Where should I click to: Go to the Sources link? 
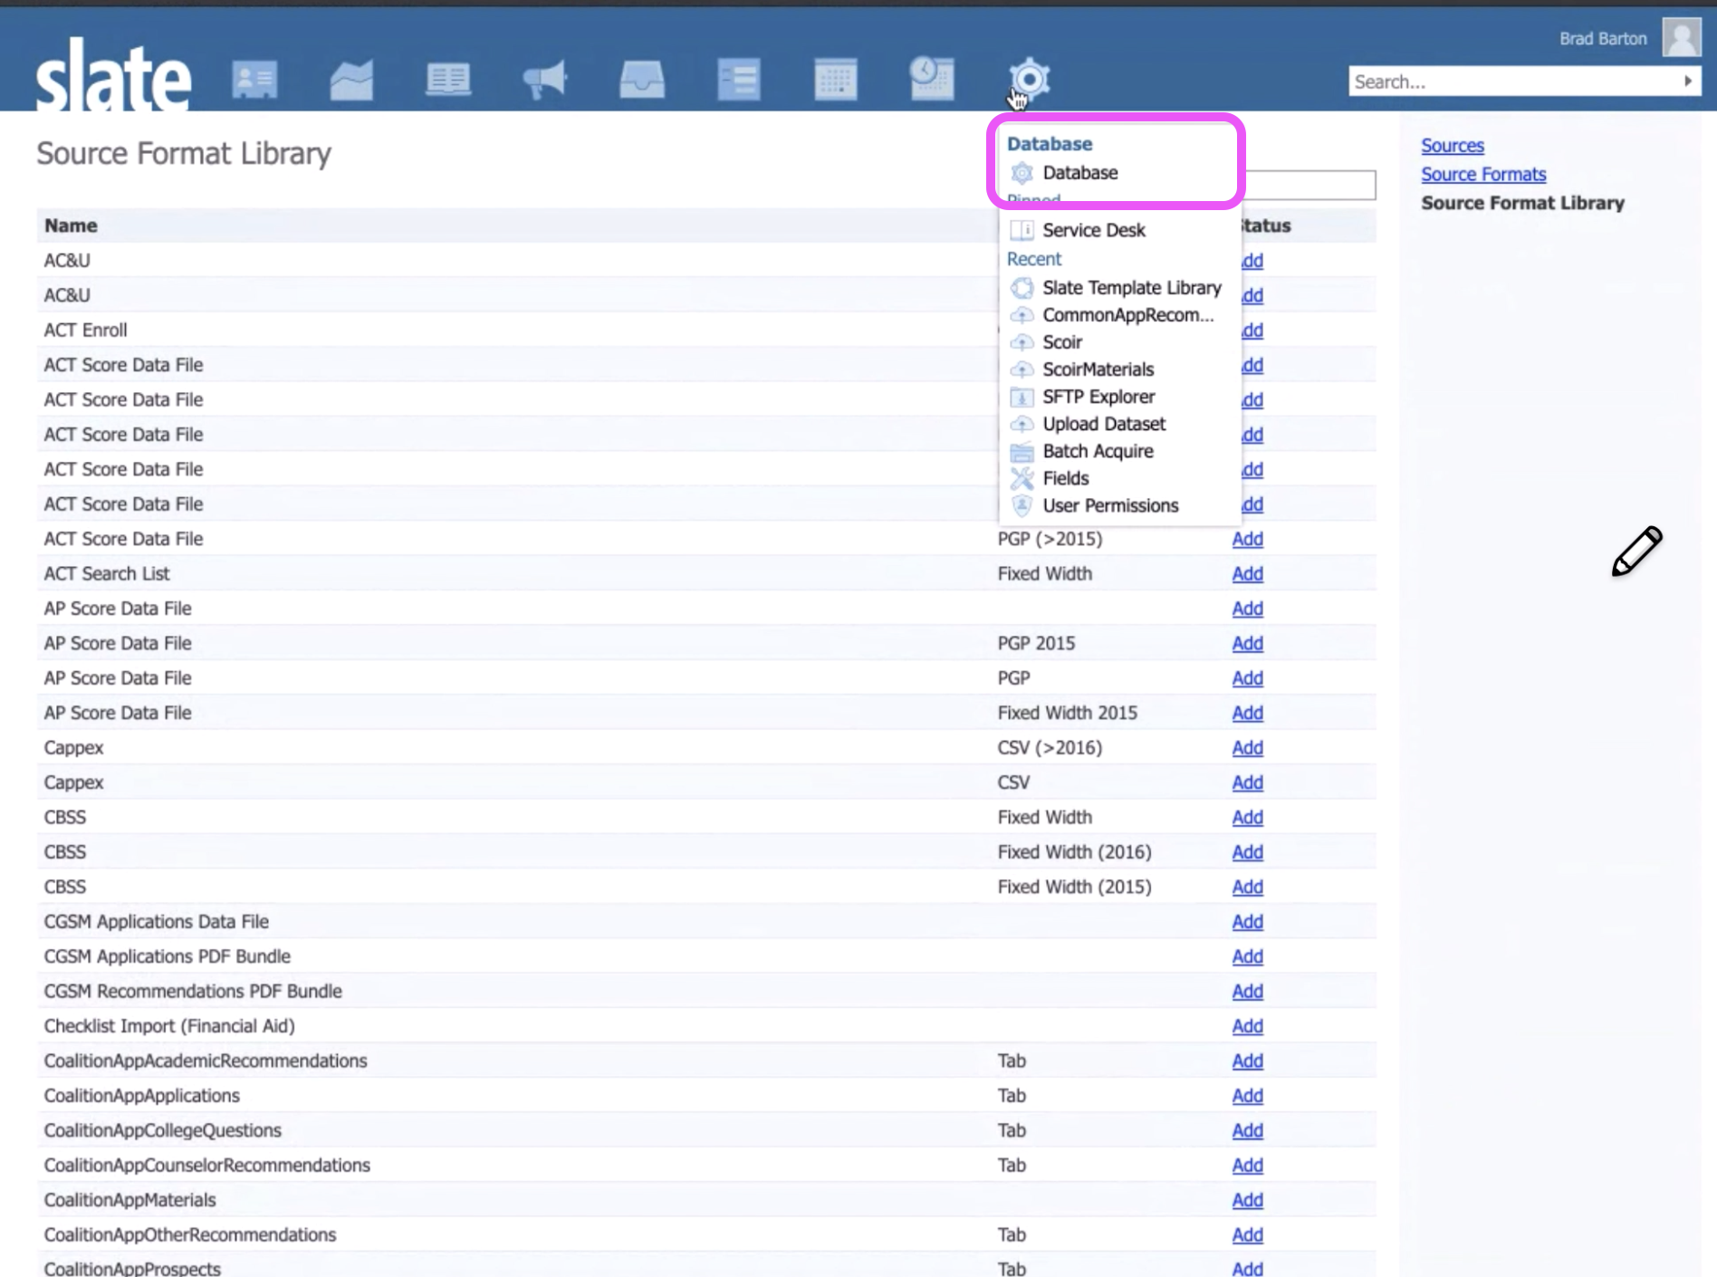click(1452, 145)
